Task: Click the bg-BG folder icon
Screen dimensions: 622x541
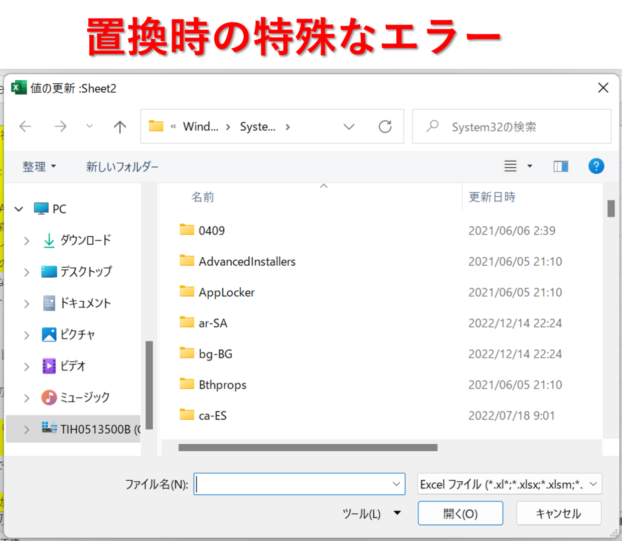Action: pyautogui.click(x=187, y=353)
